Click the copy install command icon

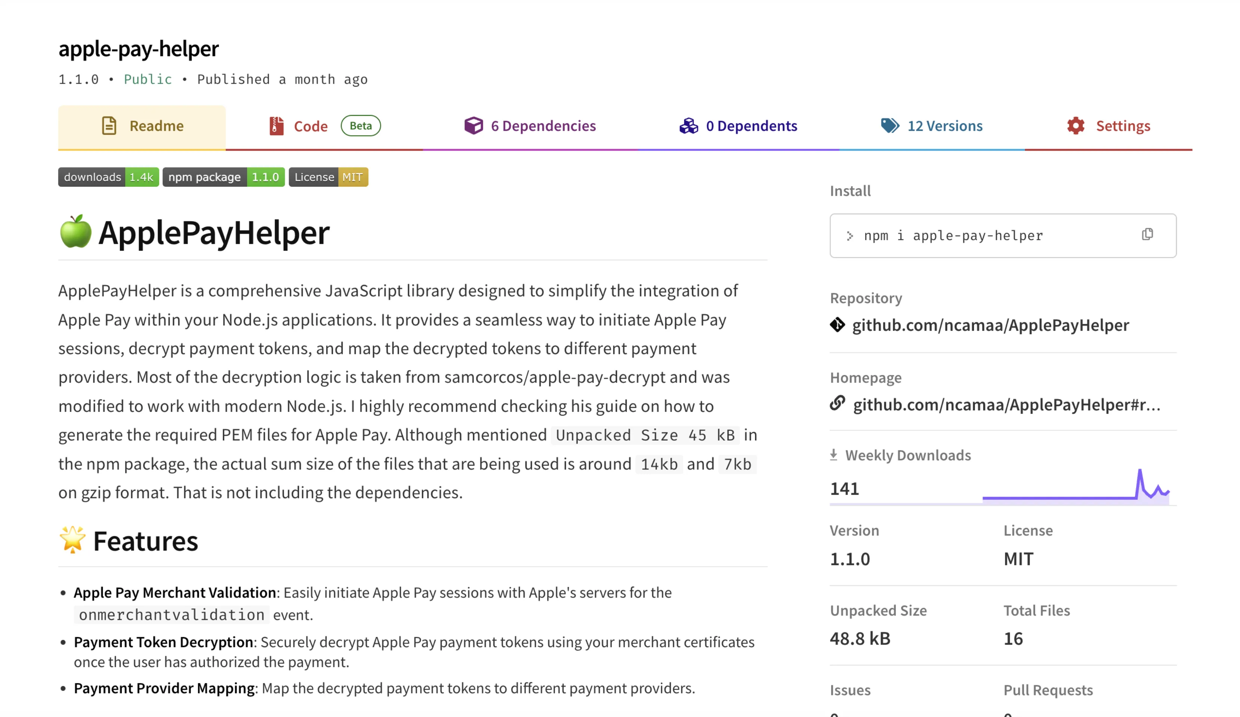(1147, 235)
